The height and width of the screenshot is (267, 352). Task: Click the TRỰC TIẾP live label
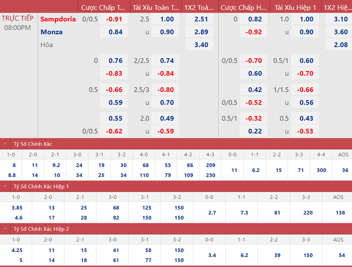(x=18, y=18)
